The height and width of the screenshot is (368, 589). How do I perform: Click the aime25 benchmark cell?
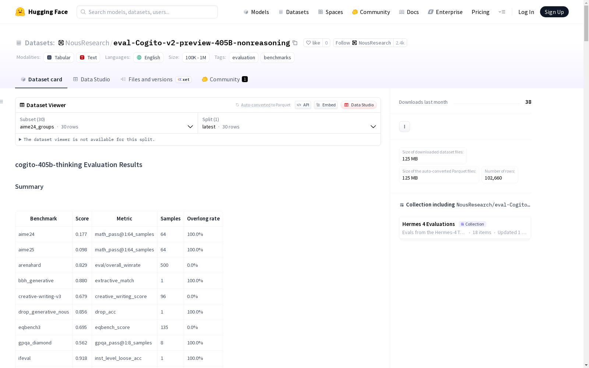click(x=44, y=250)
